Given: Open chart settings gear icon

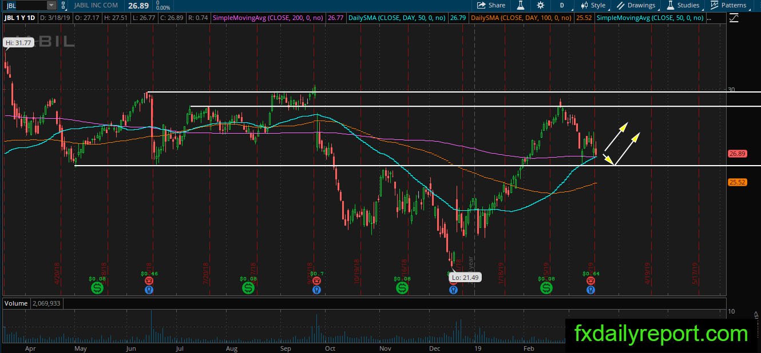Looking at the screenshot, I should coord(541,5).
